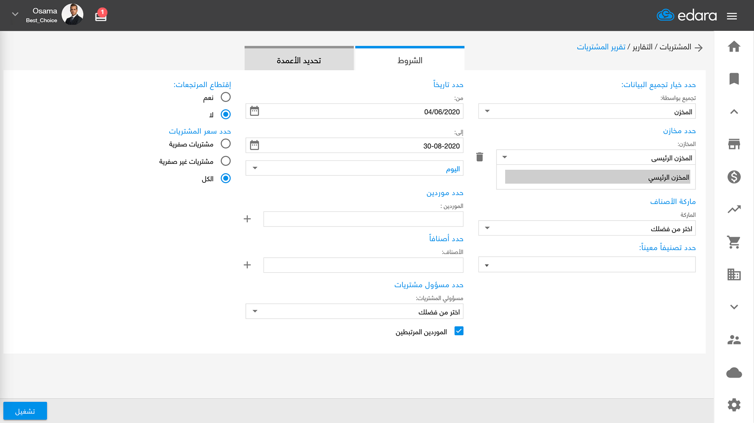Click the bookmark sidebar icon
Viewport: 754px width, 423px height.
(734, 79)
